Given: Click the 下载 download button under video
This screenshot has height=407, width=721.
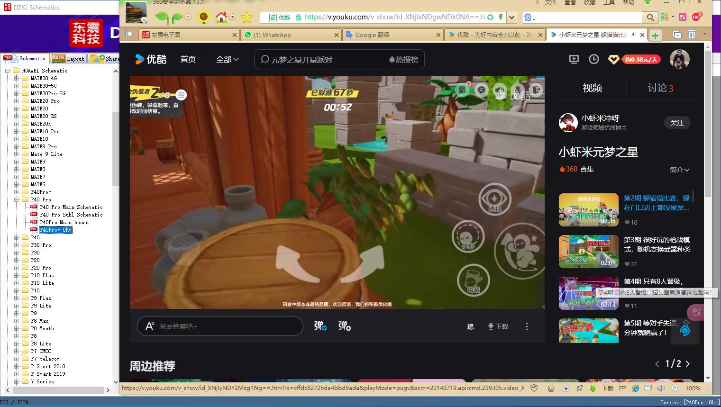Looking at the screenshot, I should coord(498,326).
